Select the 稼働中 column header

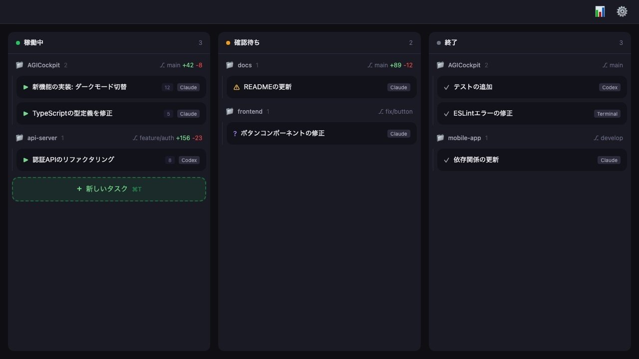33,43
